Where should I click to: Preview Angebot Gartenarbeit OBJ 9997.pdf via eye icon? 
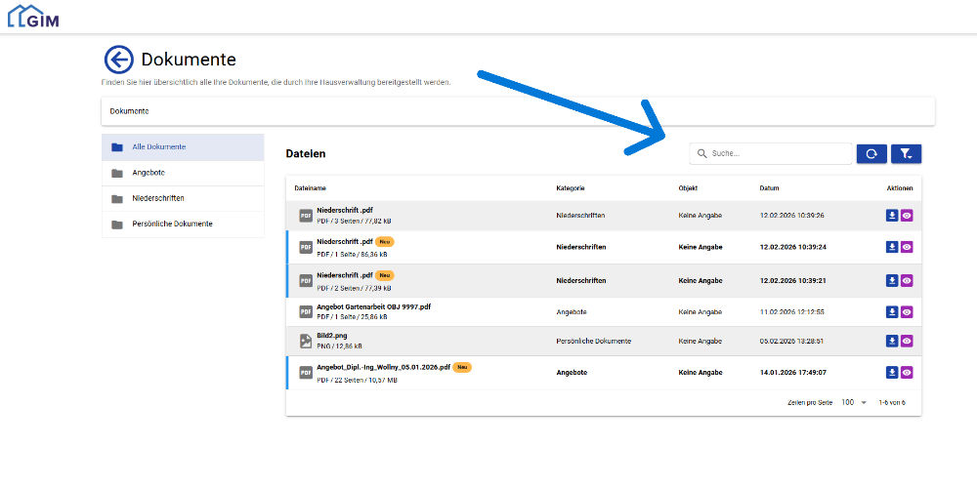click(x=907, y=311)
